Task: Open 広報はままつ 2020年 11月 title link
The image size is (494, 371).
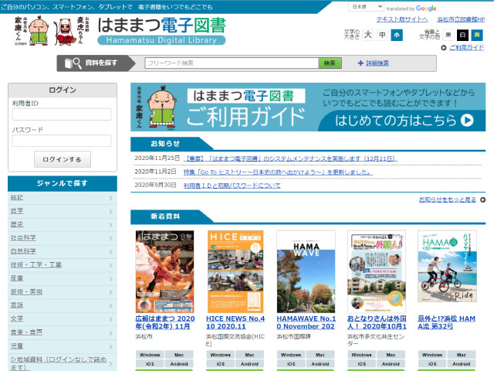Action: pyautogui.click(x=165, y=322)
